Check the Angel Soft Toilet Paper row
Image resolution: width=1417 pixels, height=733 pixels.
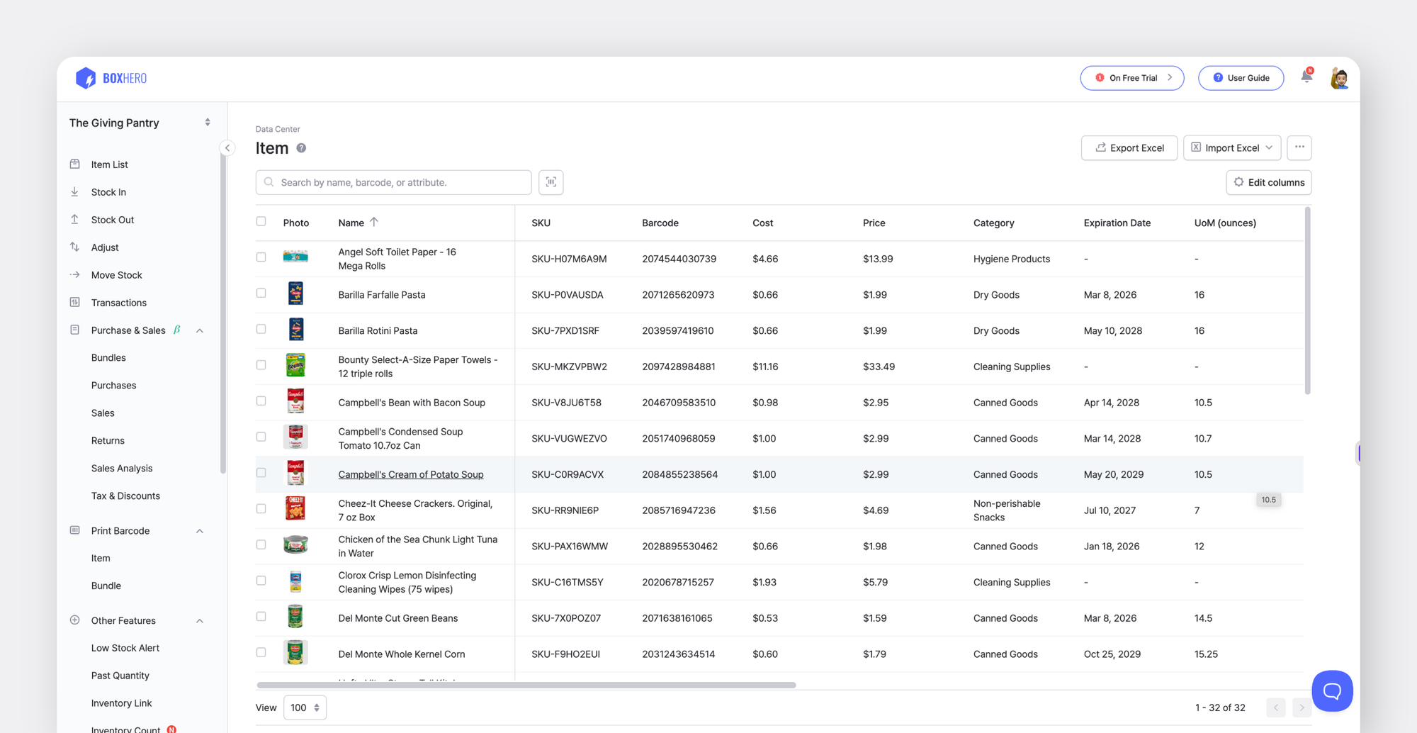(261, 257)
